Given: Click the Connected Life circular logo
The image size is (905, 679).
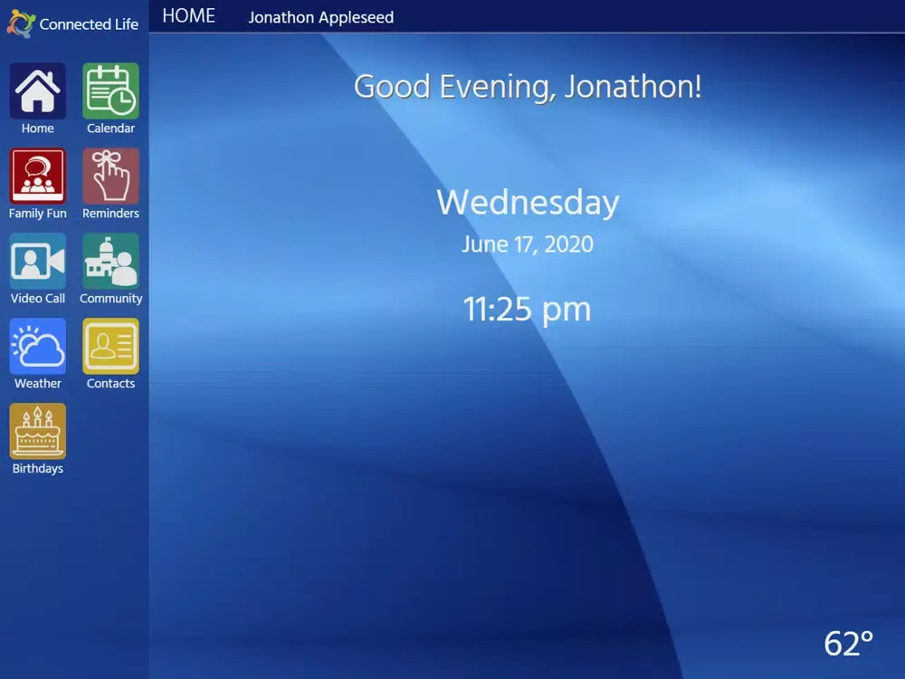Looking at the screenshot, I should coord(20,24).
